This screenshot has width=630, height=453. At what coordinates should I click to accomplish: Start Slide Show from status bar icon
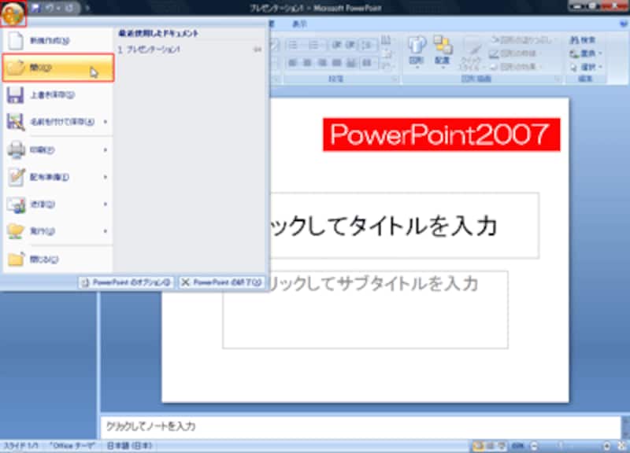(x=502, y=446)
